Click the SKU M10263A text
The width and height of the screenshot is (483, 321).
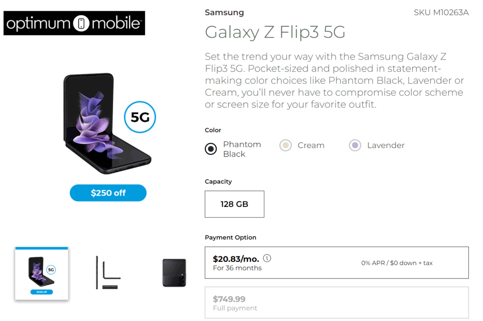tap(441, 12)
